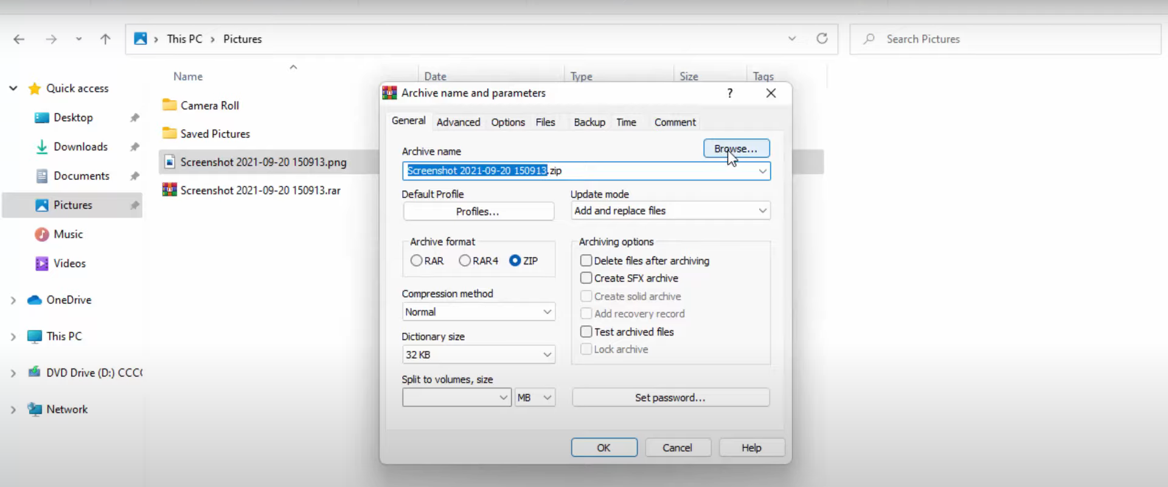Enable Delete files after archiving
The height and width of the screenshot is (487, 1168).
586,261
